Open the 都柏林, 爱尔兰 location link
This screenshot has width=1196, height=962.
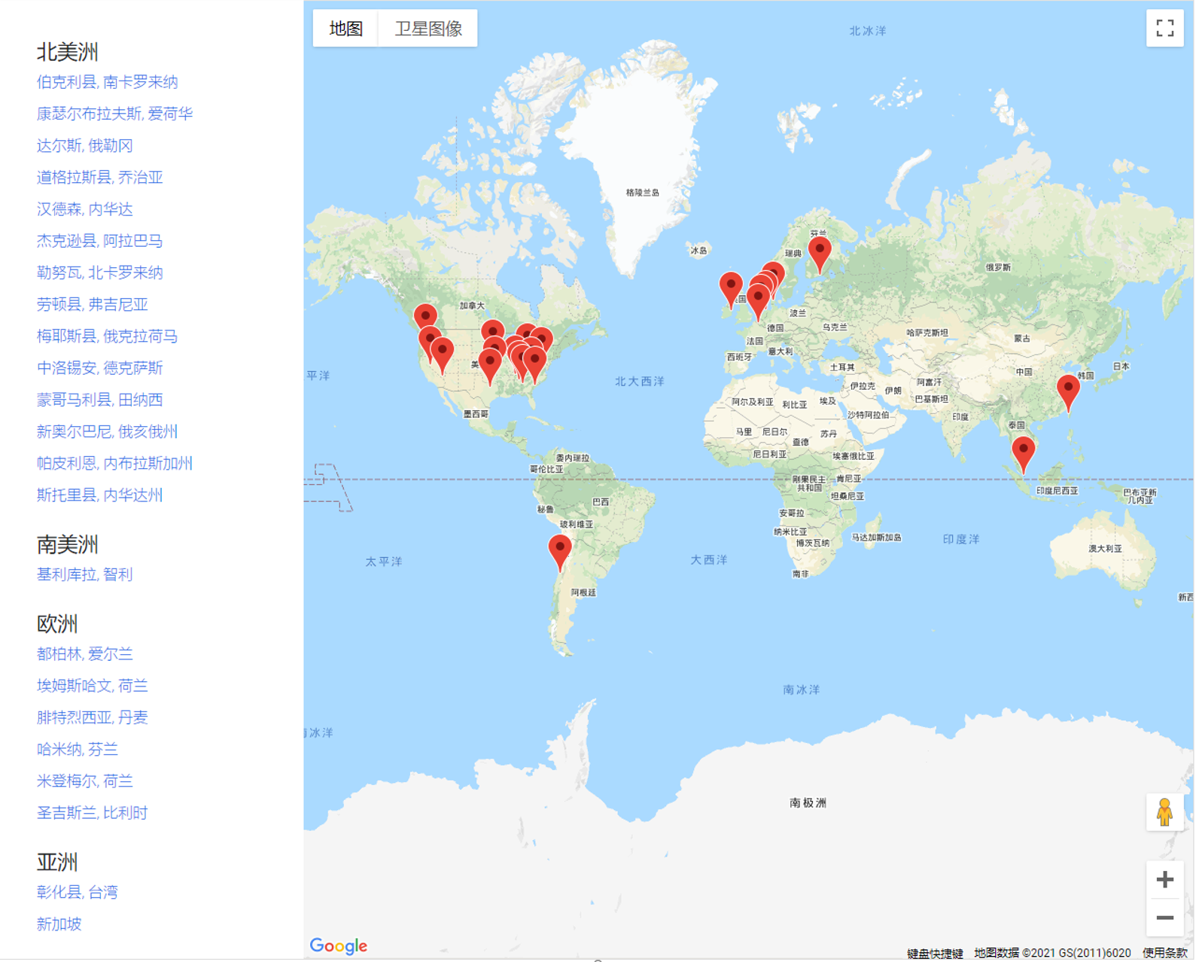click(84, 653)
